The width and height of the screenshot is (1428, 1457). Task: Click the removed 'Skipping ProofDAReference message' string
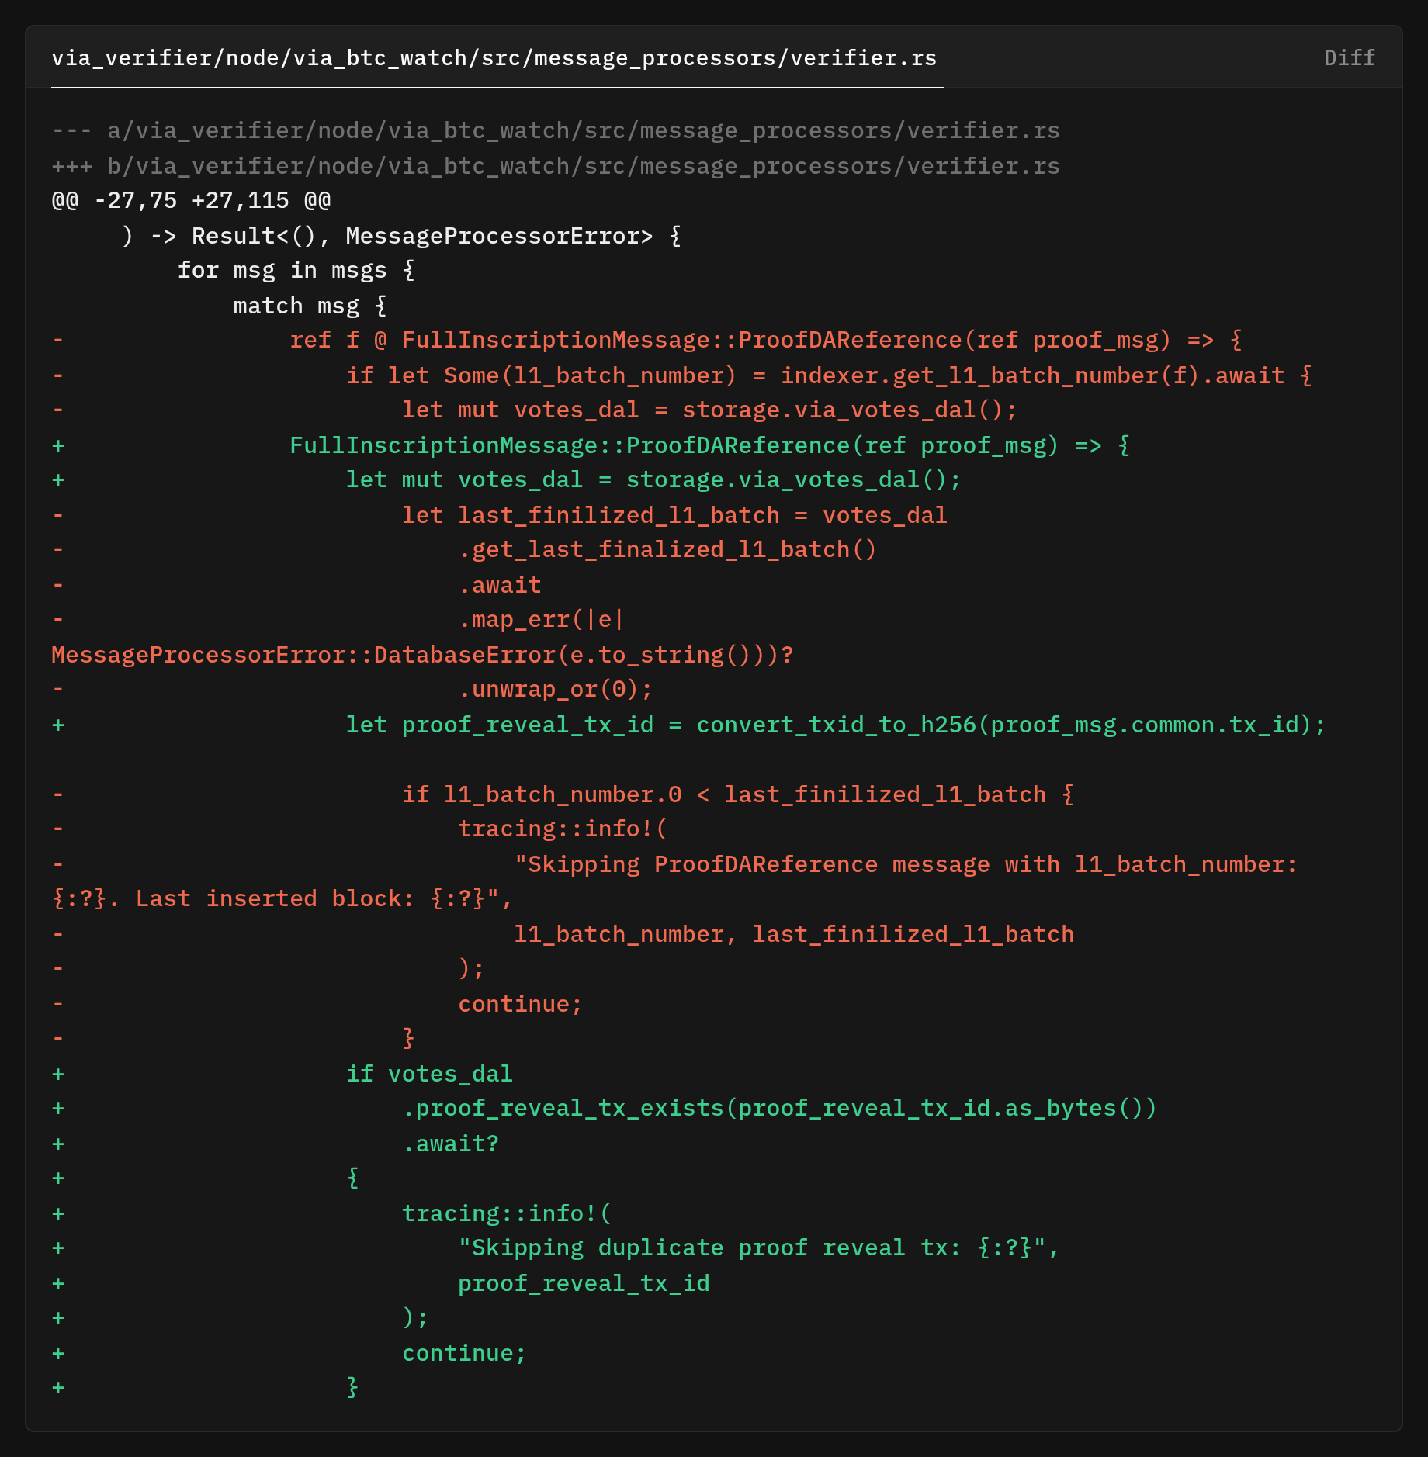[x=674, y=882]
